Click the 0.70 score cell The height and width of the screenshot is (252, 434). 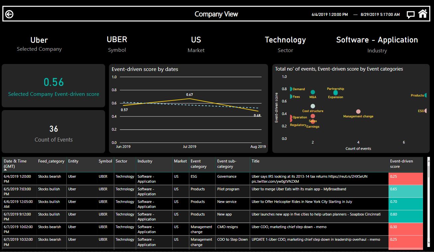coord(406,204)
